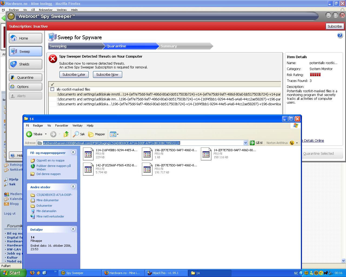Select the Sweep sidebar button
The width and height of the screenshot is (346, 277).
click(25, 51)
